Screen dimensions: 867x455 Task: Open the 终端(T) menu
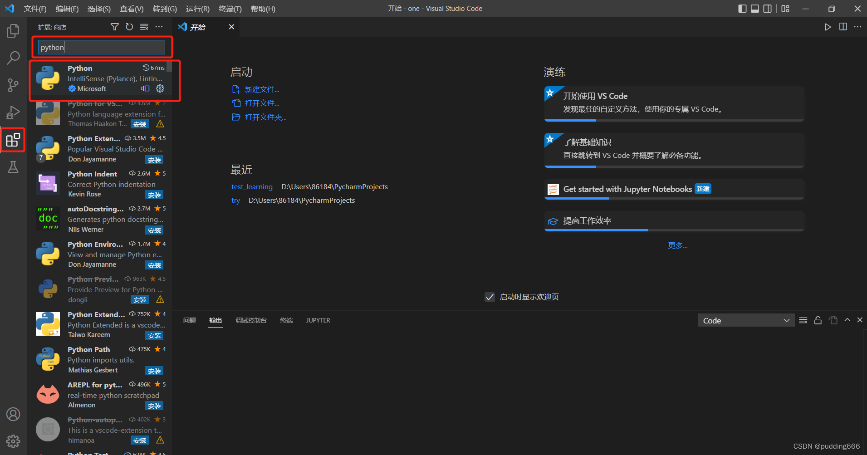click(x=230, y=9)
